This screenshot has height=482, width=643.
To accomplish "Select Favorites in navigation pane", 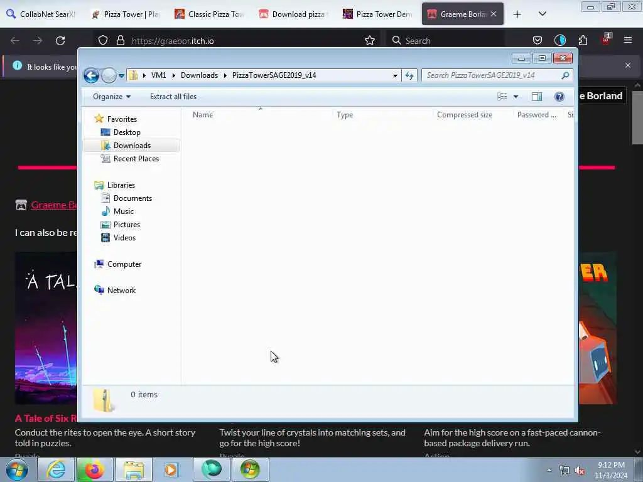I will click(122, 119).
